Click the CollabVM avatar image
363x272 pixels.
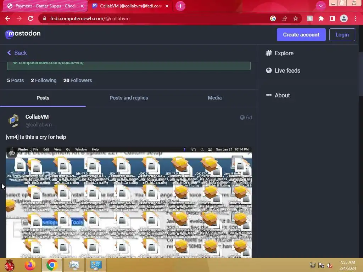click(x=14, y=120)
